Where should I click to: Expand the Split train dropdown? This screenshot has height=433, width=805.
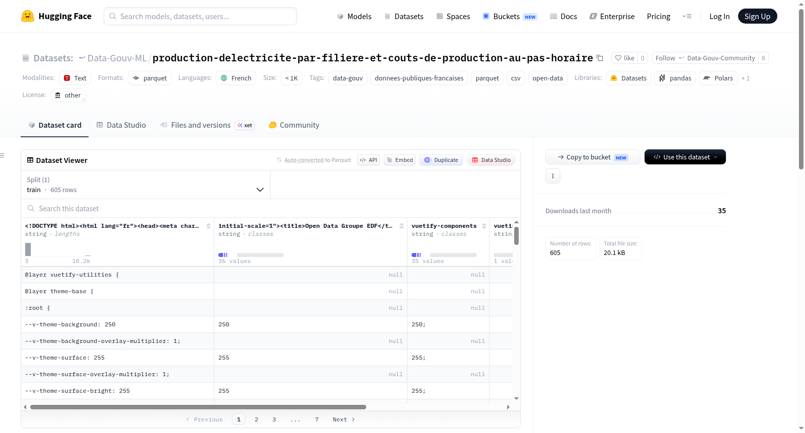tap(145, 185)
